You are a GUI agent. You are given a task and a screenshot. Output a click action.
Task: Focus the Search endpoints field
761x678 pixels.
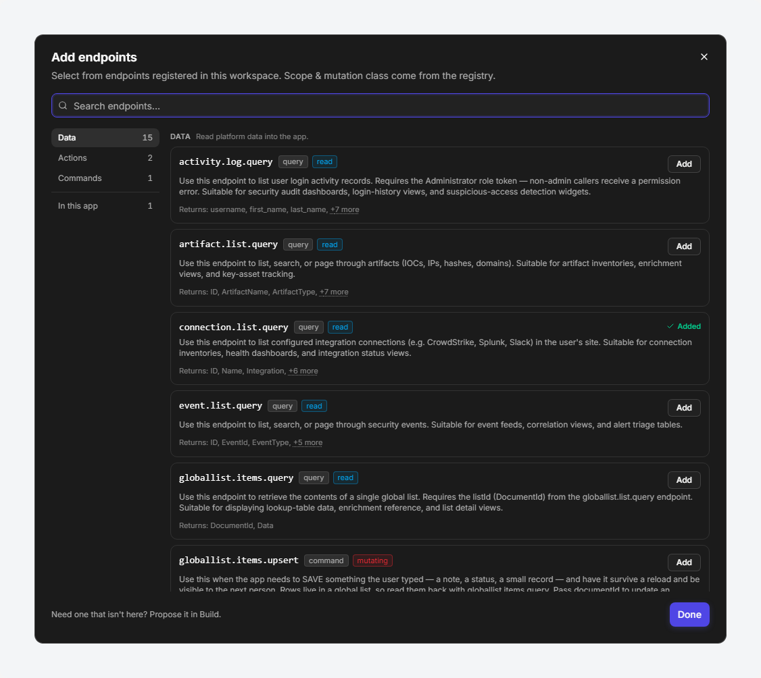pyautogui.click(x=380, y=106)
